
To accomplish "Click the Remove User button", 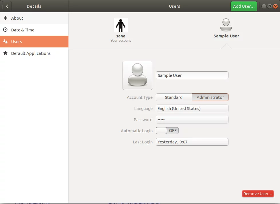I will click(x=258, y=194).
